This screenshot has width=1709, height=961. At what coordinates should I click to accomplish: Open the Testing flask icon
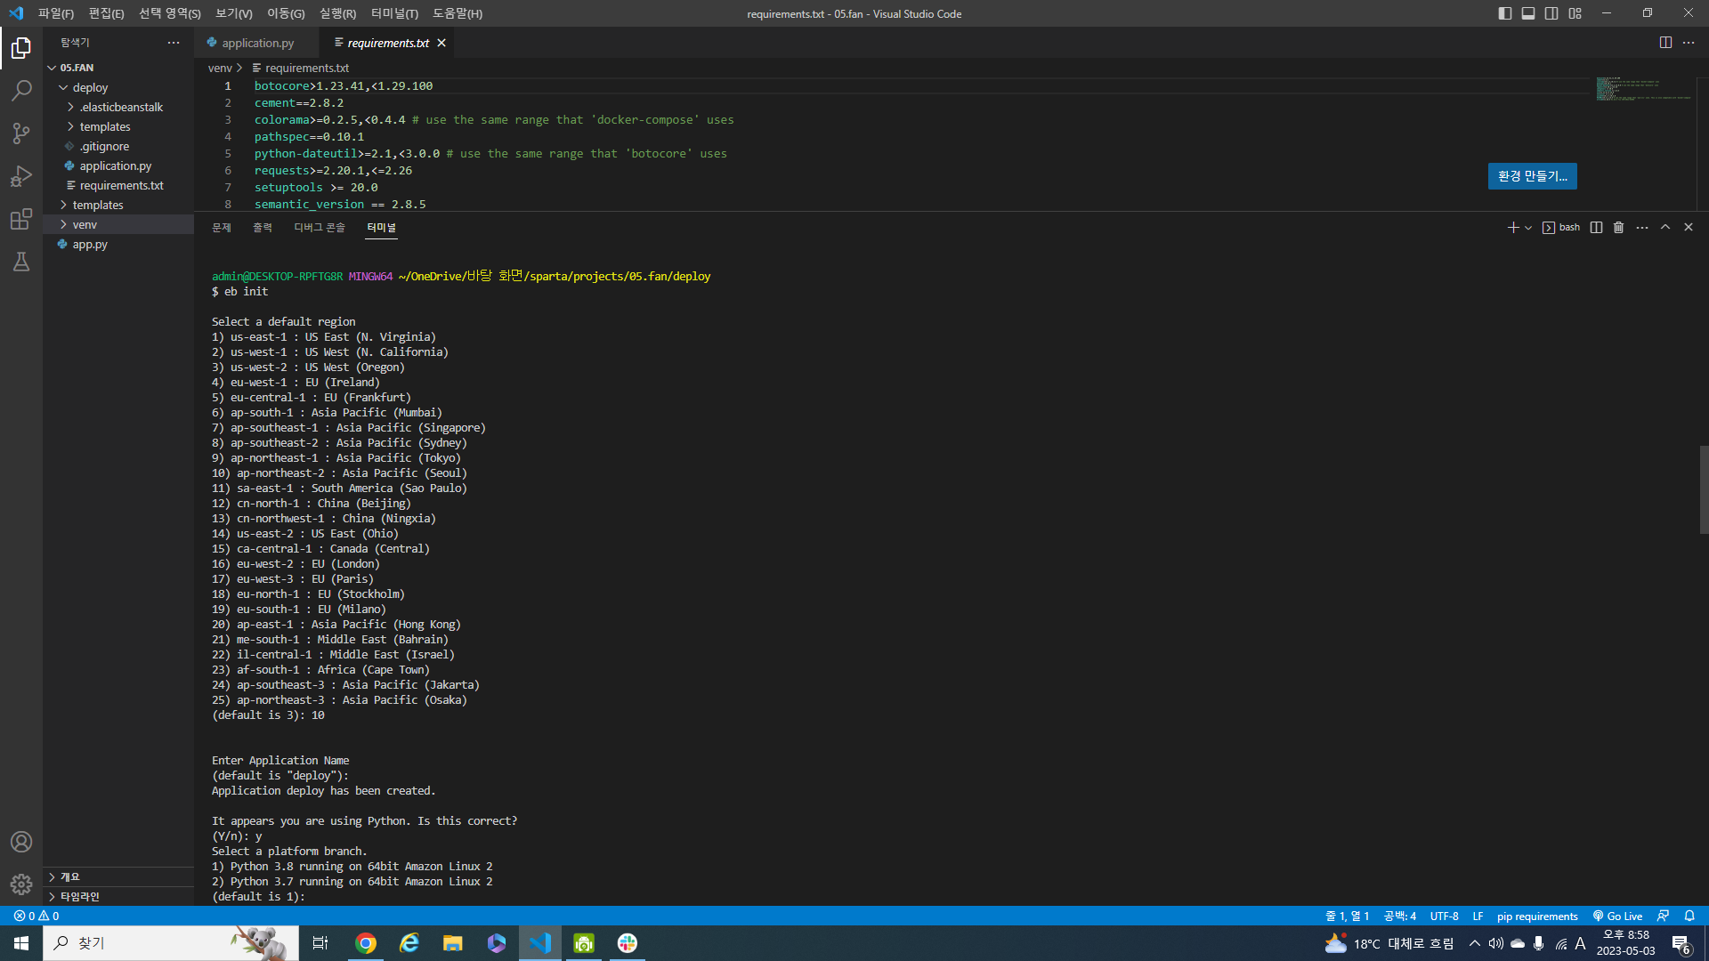21,262
